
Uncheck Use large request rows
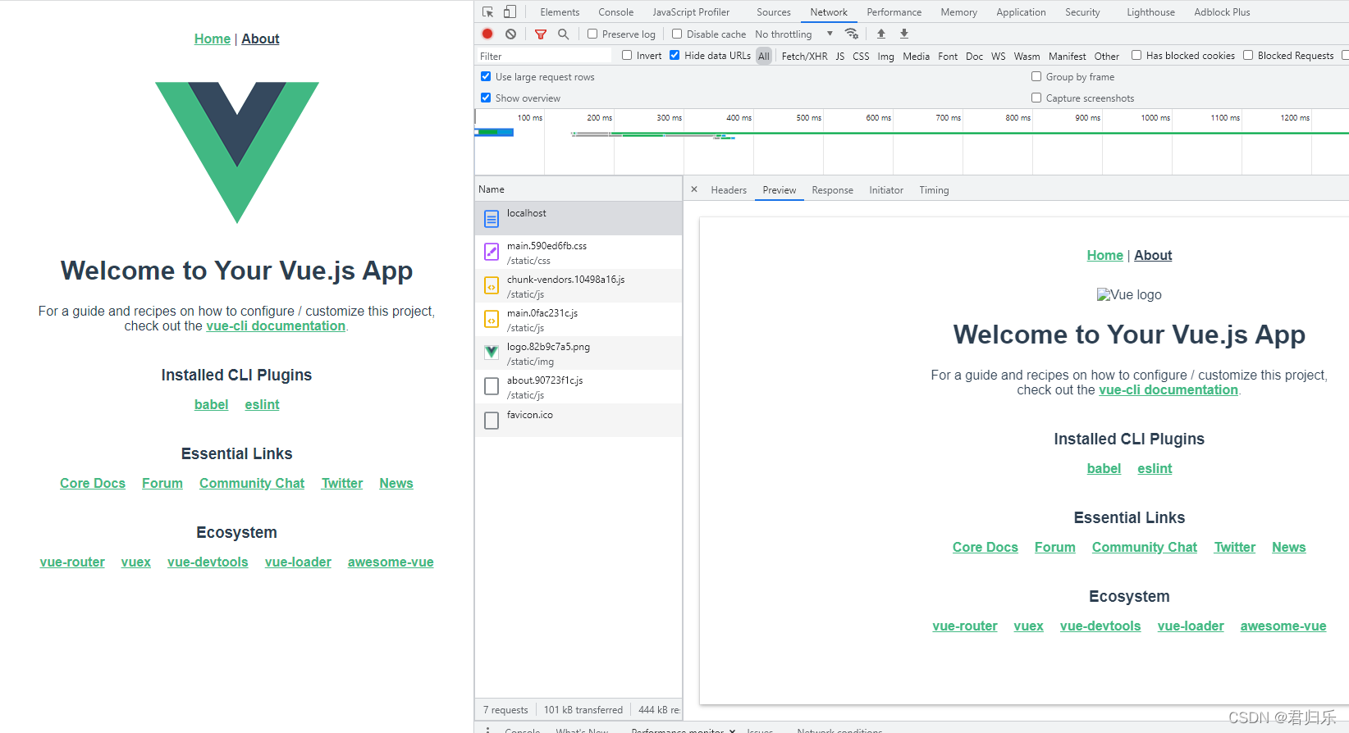tap(486, 76)
